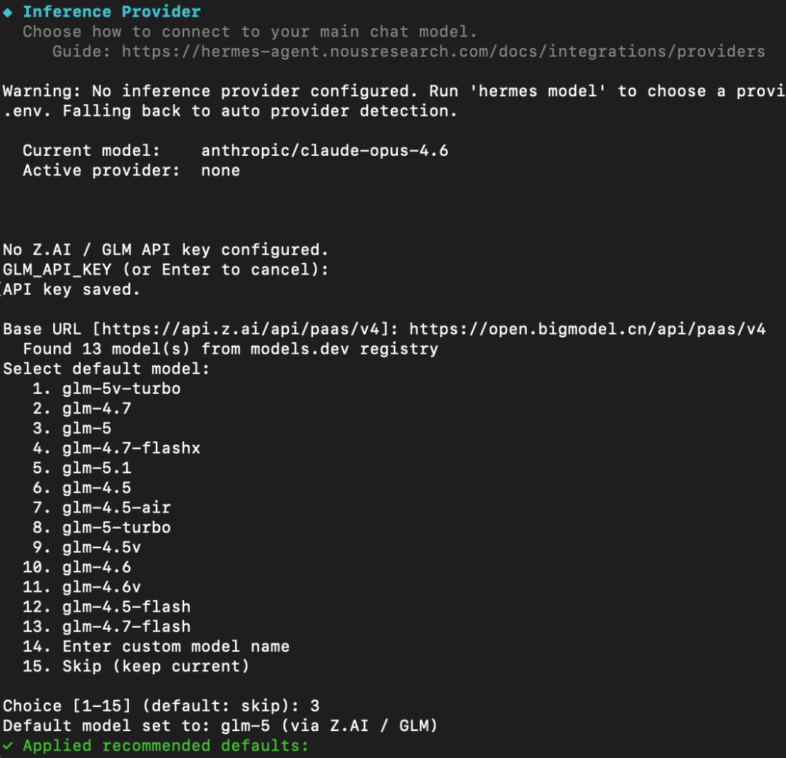Click the open.bigmodel.cn base URL
Screen dimensions: 786x758
tap(592, 329)
